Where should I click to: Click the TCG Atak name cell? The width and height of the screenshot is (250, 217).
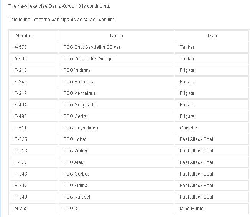tap(116, 162)
